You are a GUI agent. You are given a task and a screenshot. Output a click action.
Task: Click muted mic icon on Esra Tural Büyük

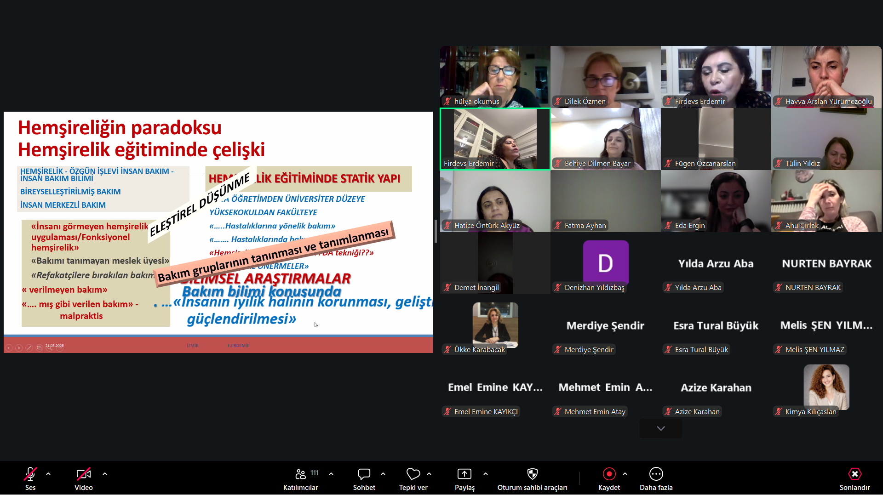(x=669, y=349)
